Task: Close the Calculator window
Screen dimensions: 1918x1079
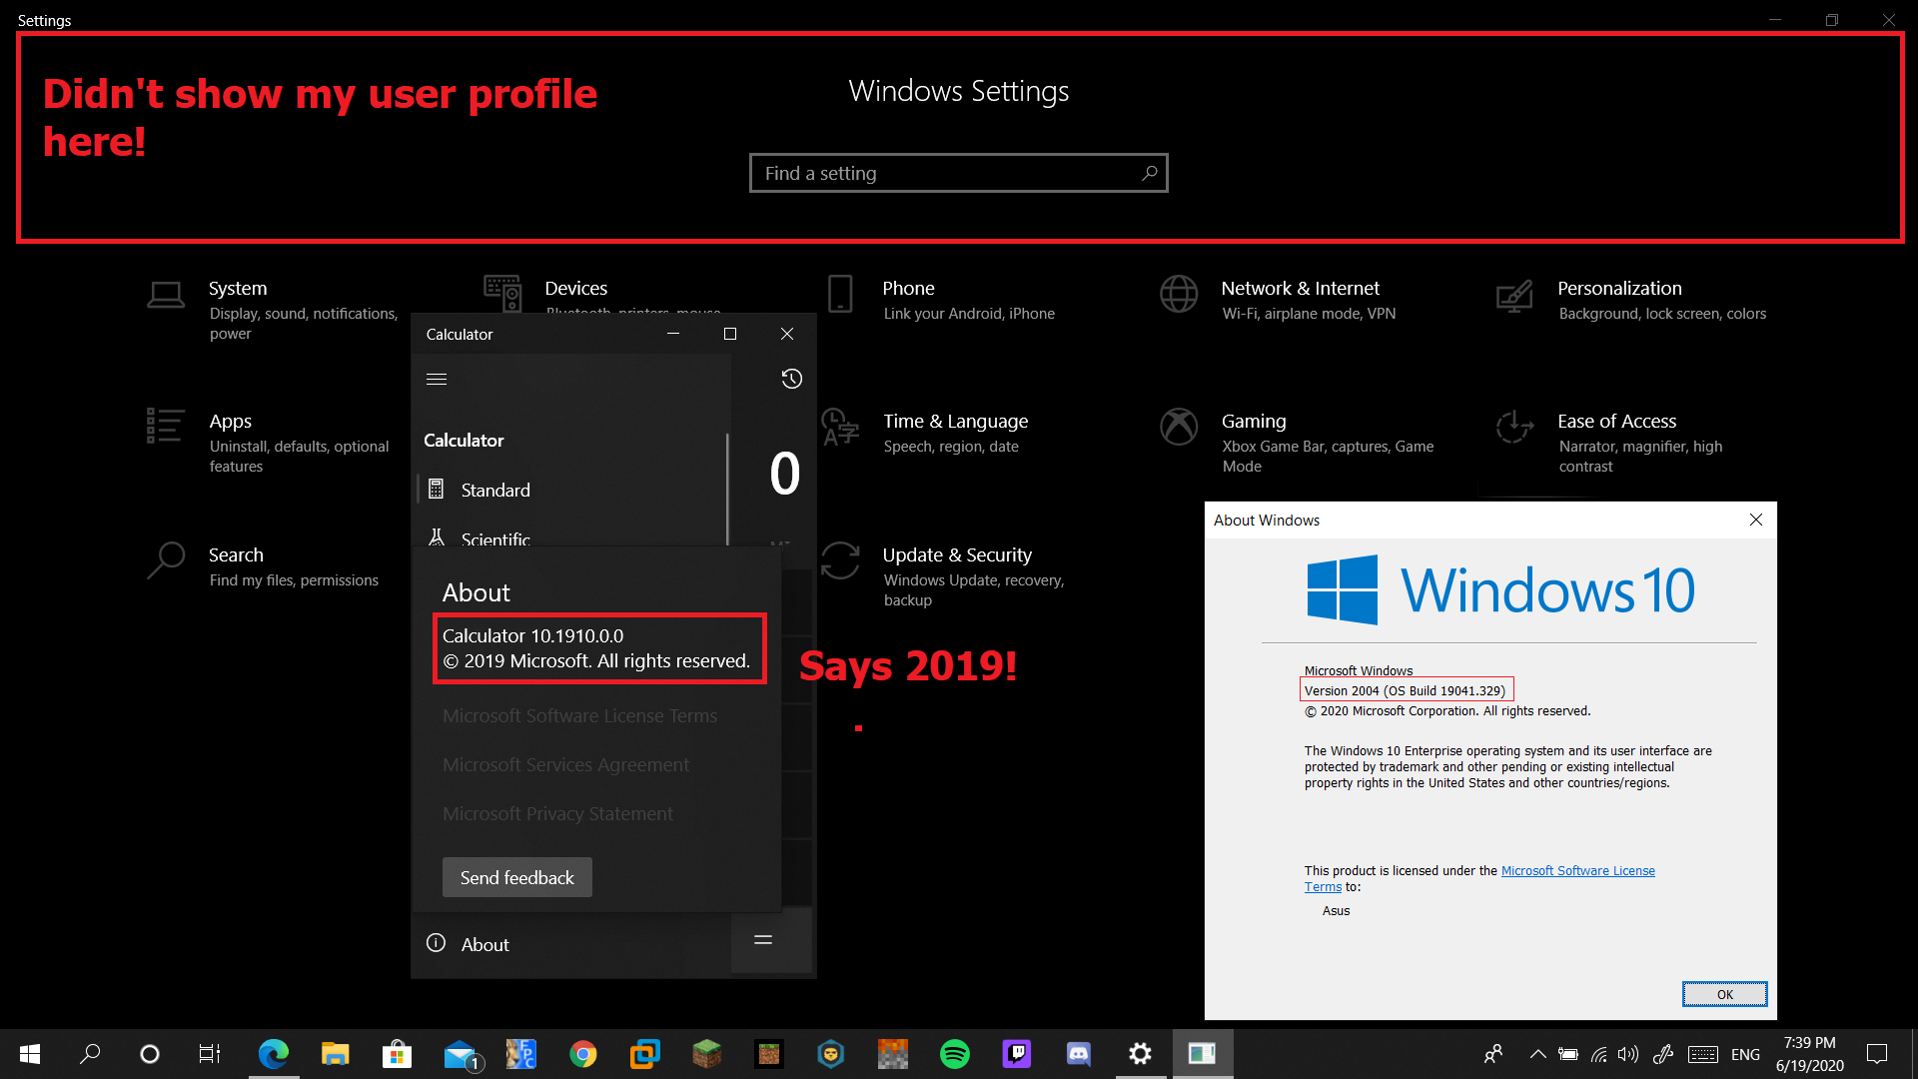Action: (787, 334)
